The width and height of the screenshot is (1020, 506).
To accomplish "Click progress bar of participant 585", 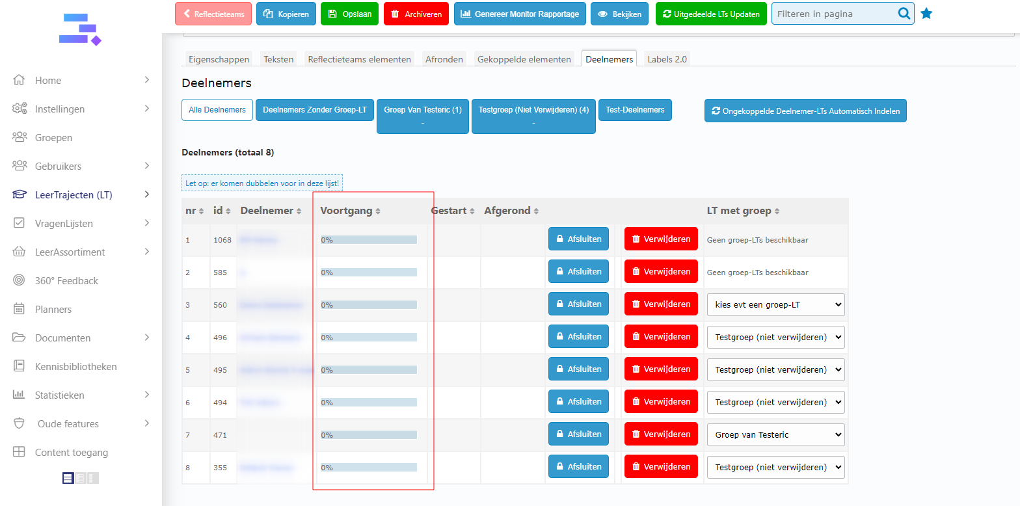I will tap(369, 273).
